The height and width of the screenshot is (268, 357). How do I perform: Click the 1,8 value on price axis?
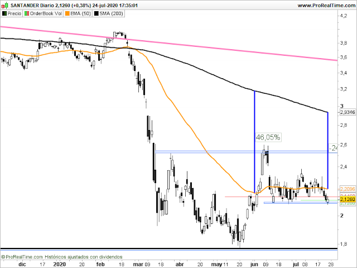pos(344,244)
